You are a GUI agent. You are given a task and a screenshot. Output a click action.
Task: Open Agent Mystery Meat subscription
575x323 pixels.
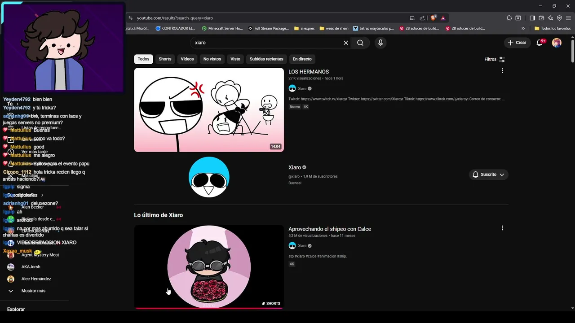(x=40, y=255)
